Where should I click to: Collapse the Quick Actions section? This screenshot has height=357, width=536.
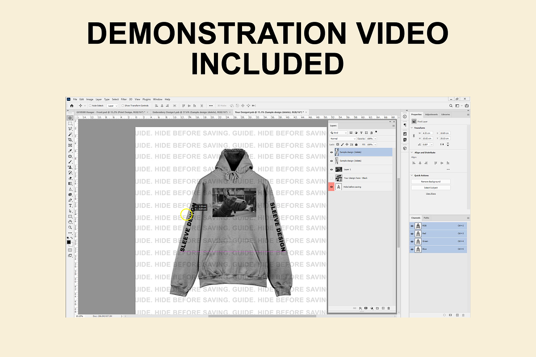(x=412, y=175)
